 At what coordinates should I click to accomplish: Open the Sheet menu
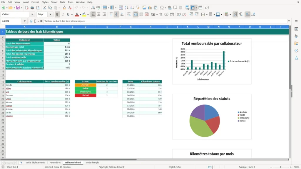click(x=54, y=2)
